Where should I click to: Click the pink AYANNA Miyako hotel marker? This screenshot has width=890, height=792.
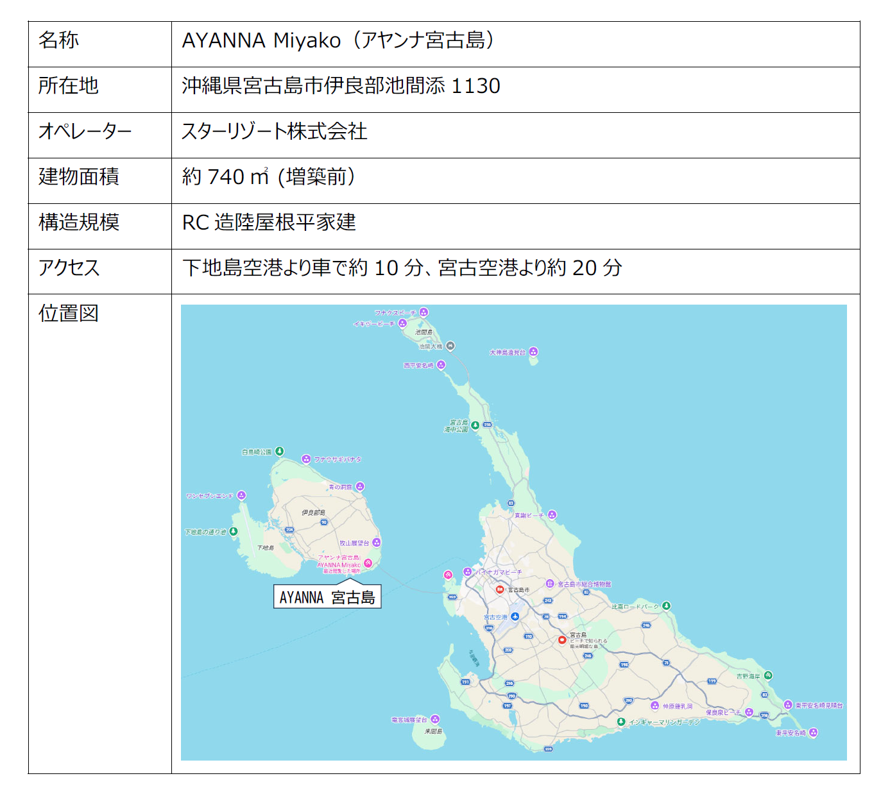368,563
